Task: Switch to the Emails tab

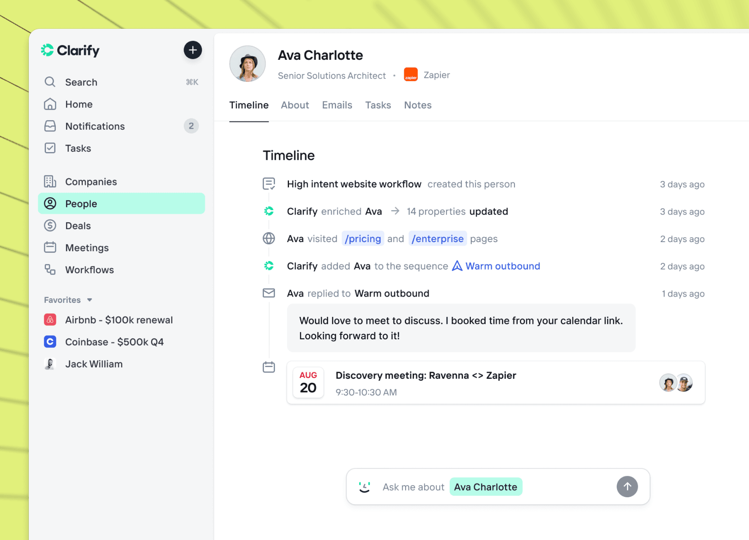Action: [337, 105]
